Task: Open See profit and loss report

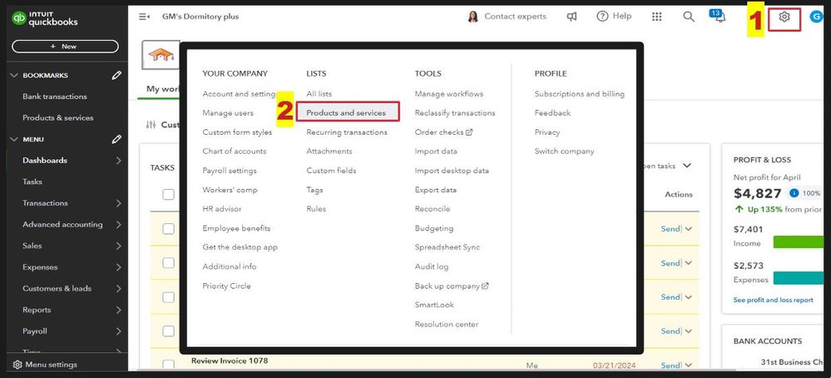Action: point(774,300)
